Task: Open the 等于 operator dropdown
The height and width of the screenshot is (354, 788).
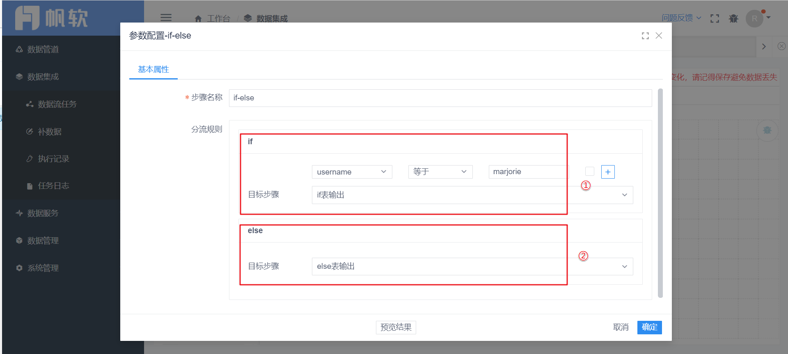Action: point(440,172)
